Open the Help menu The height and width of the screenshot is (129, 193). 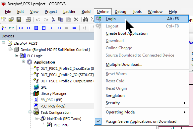[x=173, y=12]
